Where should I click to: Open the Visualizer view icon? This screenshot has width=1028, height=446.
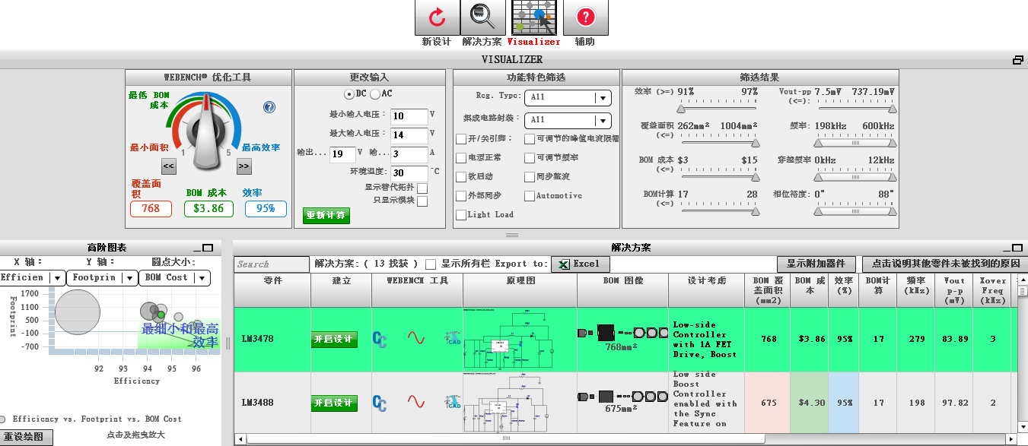pyautogui.click(x=533, y=17)
